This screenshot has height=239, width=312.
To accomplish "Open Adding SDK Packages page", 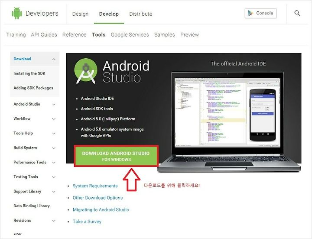I will tap(33, 88).
